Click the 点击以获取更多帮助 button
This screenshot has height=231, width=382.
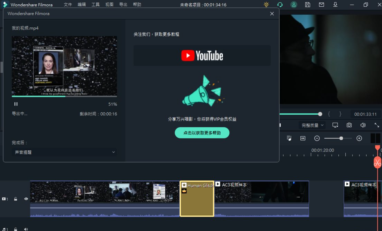[x=202, y=133]
